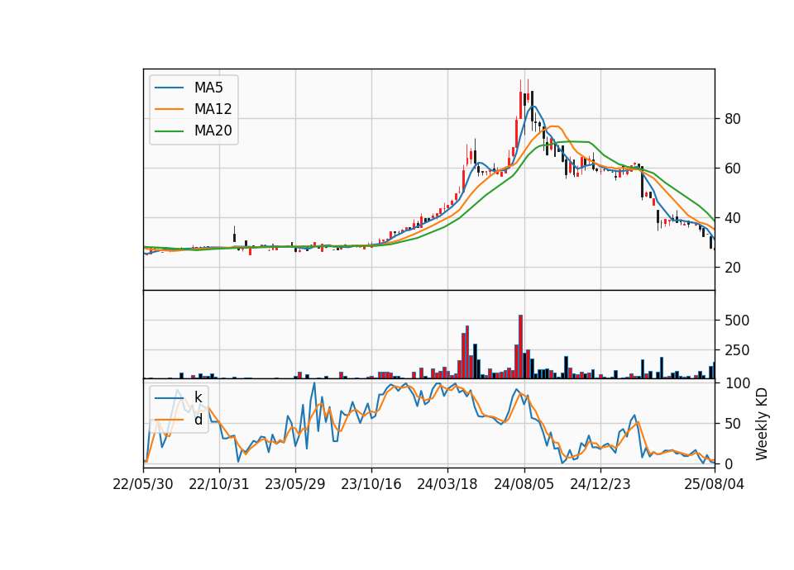Click the tallest red volume bar
Image resolution: width=794 pixels, height=570 pixels.
coord(520,346)
